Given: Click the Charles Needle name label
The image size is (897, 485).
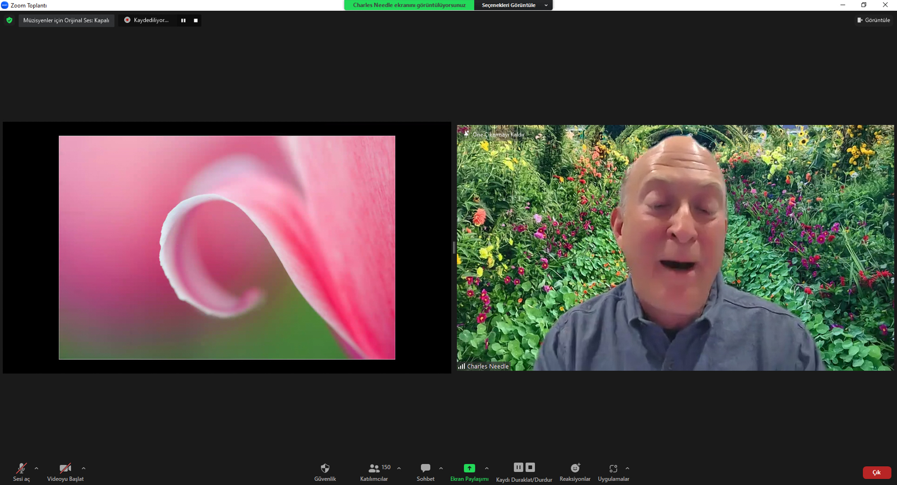Looking at the screenshot, I should (488, 366).
